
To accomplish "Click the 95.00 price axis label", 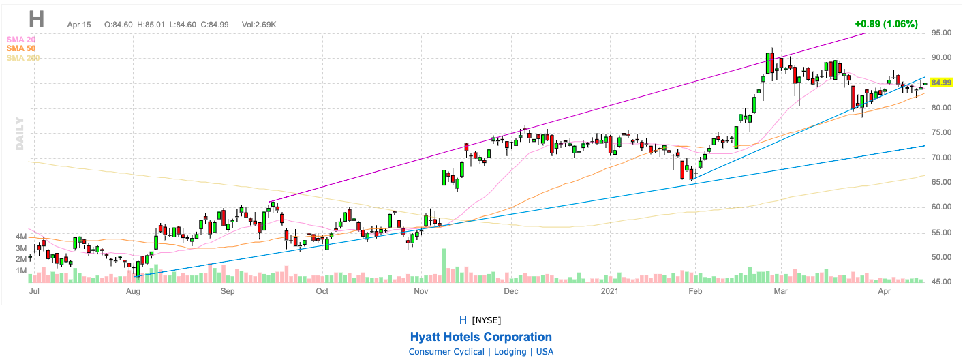I will point(942,33).
